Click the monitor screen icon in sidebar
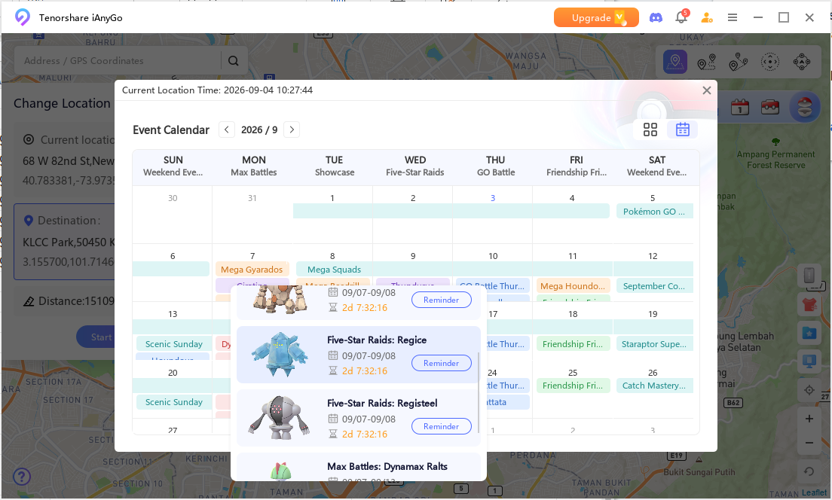 [x=809, y=362]
